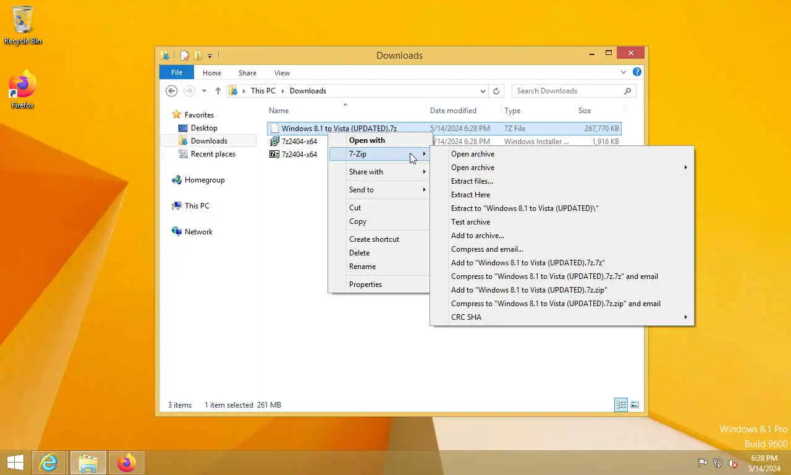Sort by the Size column header
791x475 pixels.
(585, 111)
